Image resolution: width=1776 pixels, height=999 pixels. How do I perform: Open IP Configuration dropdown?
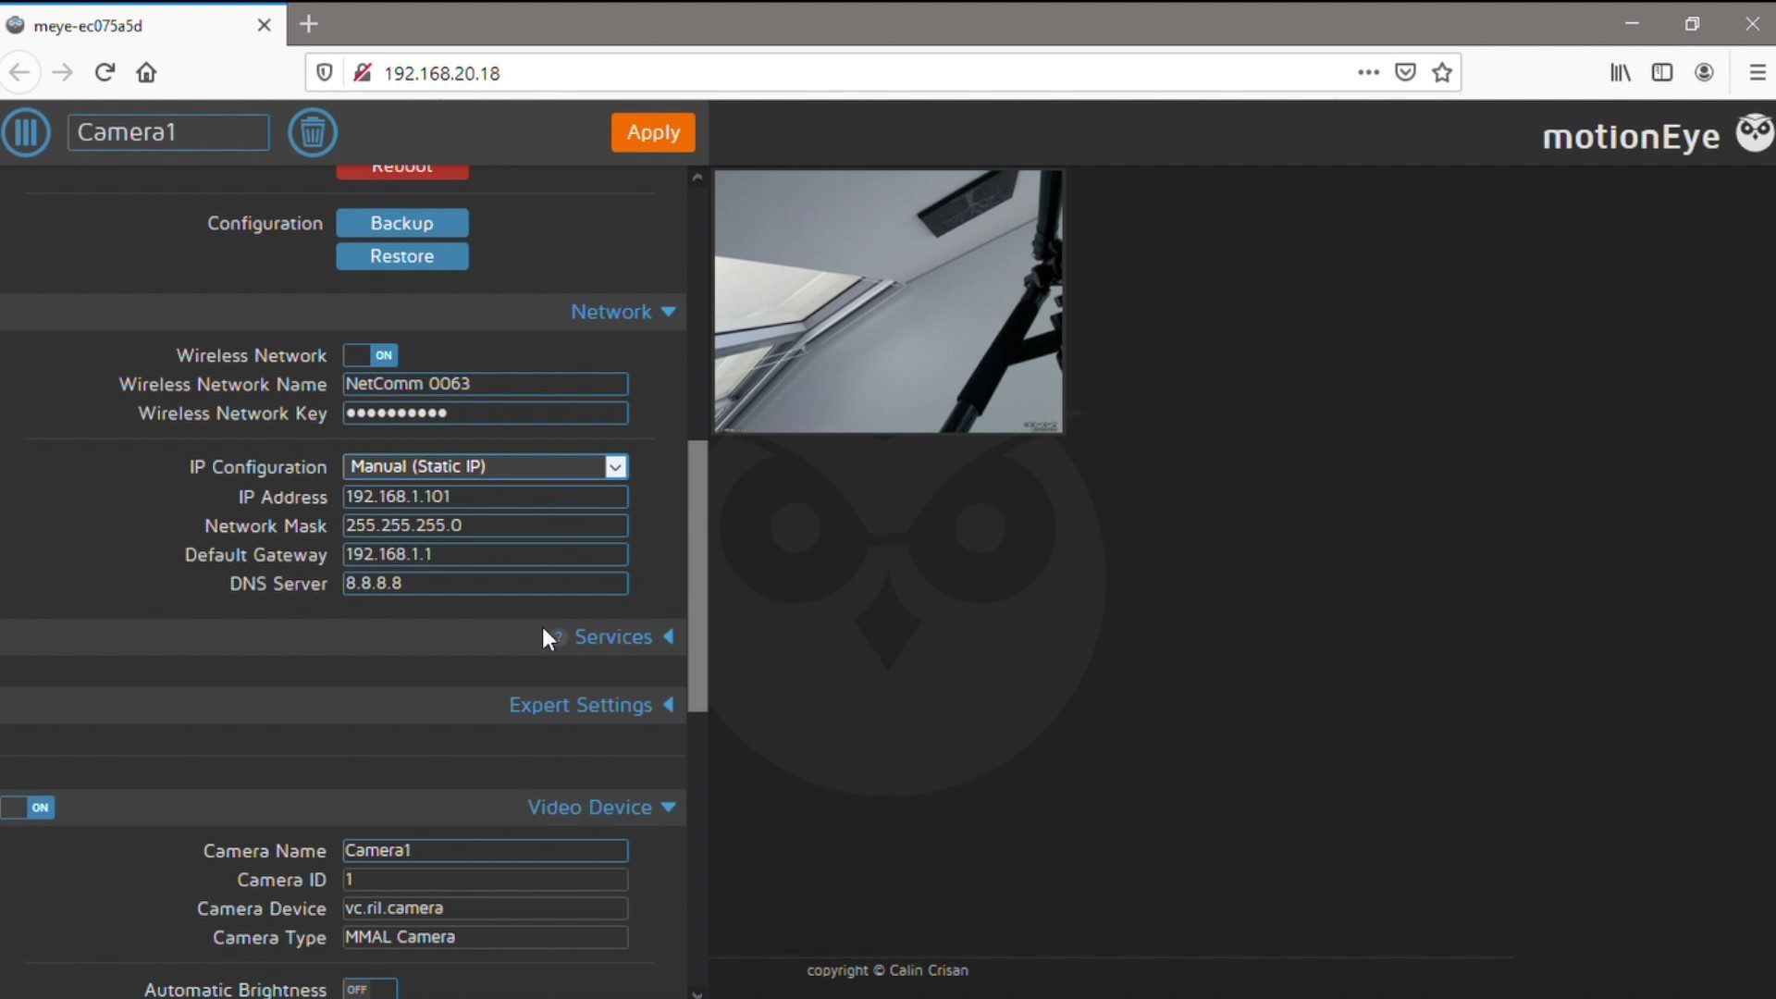pyautogui.click(x=485, y=467)
